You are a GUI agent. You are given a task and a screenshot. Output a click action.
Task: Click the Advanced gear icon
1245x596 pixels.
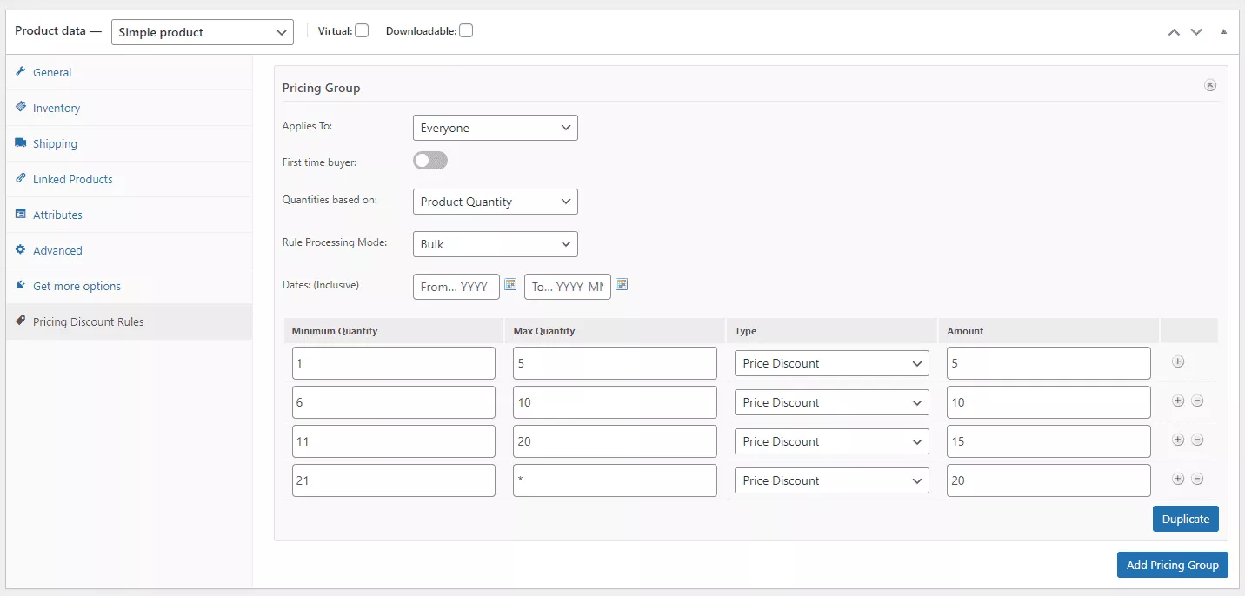[x=21, y=249]
